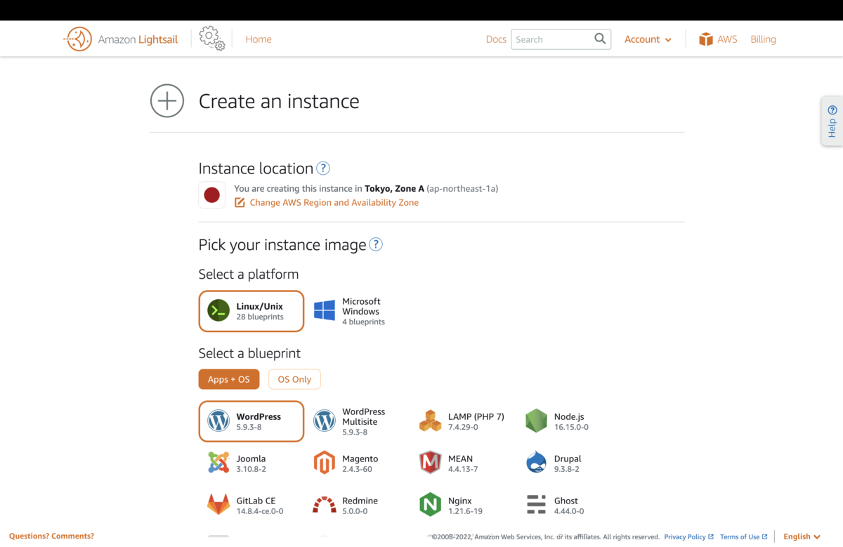Open Terms of Use link
Viewport: 843px width, 547px height.
[x=743, y=536]
